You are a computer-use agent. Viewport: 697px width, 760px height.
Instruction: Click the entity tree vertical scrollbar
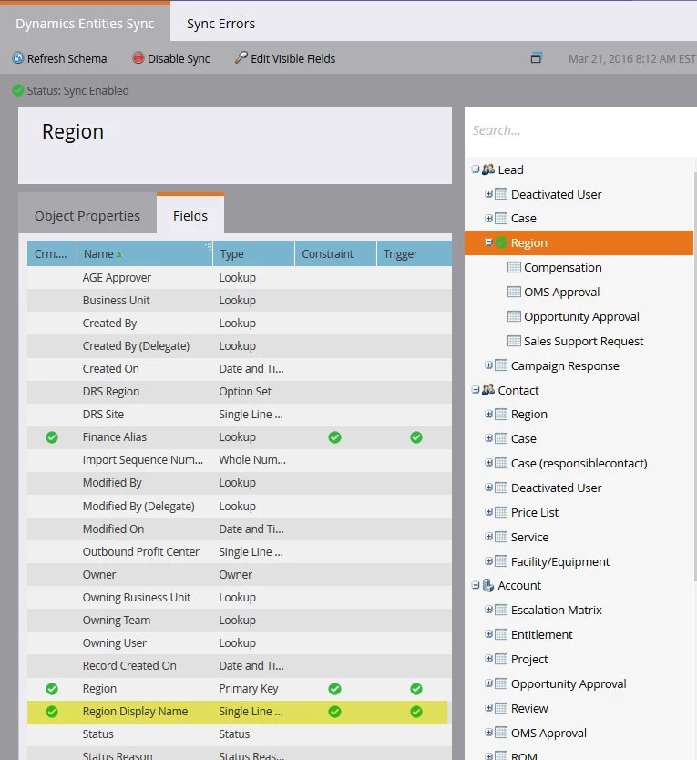click(x=695, y=375)
